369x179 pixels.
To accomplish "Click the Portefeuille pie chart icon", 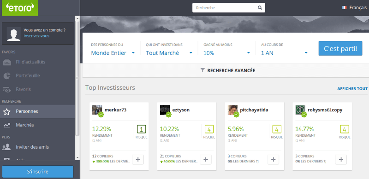I will pyautogui.click(x=7, y=76).
